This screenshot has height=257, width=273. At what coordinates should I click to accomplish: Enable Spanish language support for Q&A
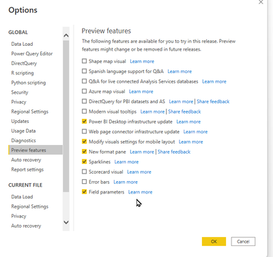[x=84, y=71]
